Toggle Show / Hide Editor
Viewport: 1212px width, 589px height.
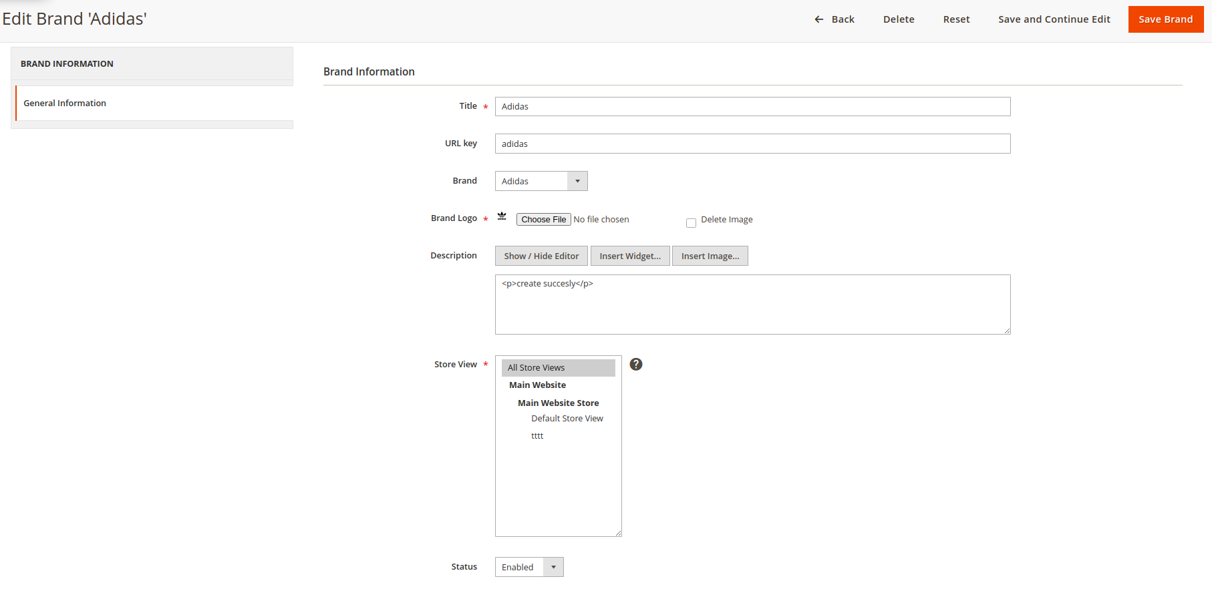pyautogui.click(x=541, y=256)
